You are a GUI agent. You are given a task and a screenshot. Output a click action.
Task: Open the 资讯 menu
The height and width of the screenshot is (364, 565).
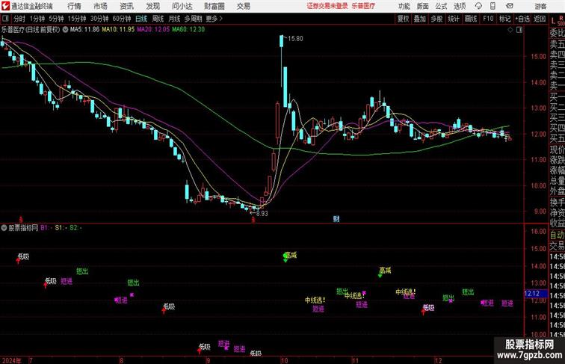tap(126, 6)
